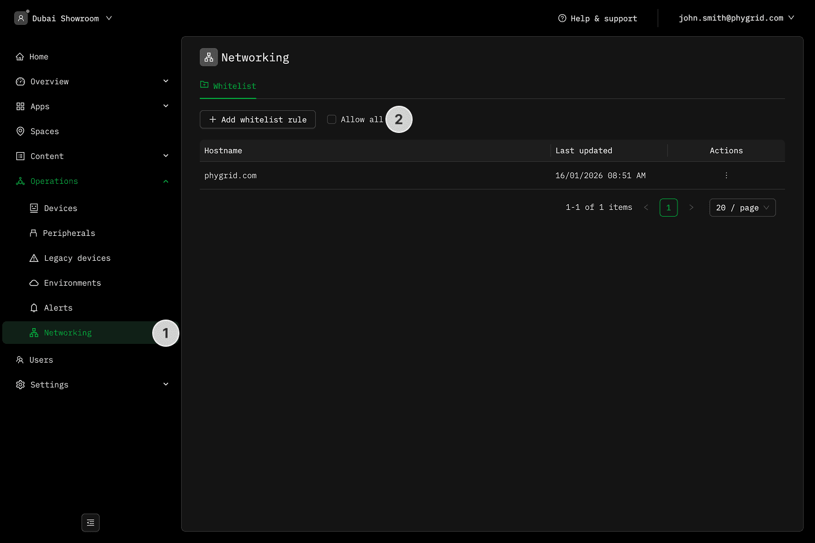The width and height of the screenshot is (815, 543).
Task: Select Networking in the sidebar
Action: (68, 333)
